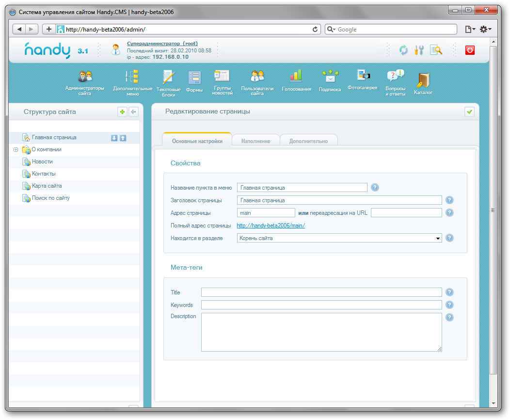Click the green plus add page icon
510x420 pixels.
coord(123,112)
